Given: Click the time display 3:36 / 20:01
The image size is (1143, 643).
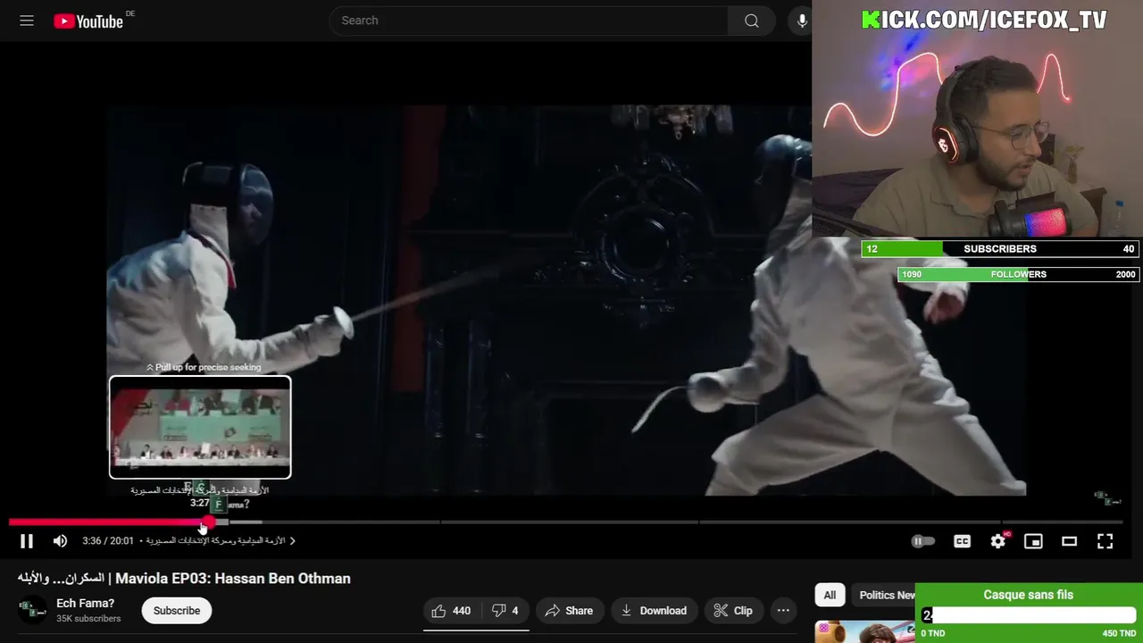Looking at the screenshot, I should click(x=108, y=541).
